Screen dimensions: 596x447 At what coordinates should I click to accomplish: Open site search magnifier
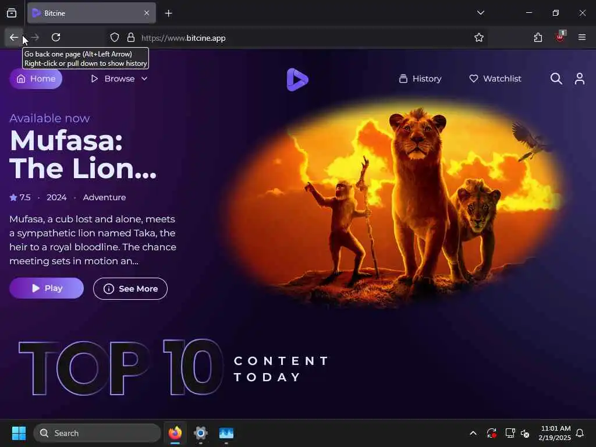click(556, 79)
